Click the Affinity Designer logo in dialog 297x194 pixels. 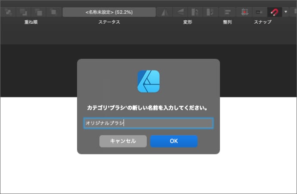(x=148, y=81)
